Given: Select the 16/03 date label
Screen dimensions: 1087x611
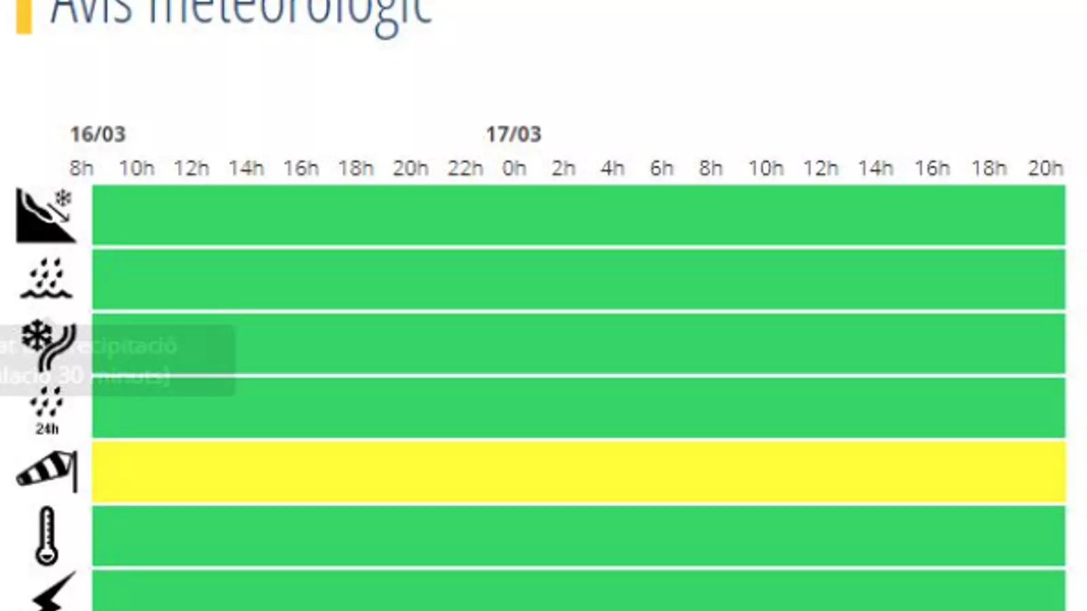Looking at the screenshot, I should tap(98, 134).
